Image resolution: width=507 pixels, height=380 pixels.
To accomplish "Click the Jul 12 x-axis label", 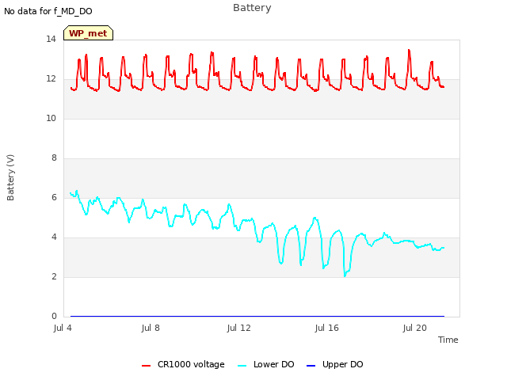I will (x=238, y=328).
